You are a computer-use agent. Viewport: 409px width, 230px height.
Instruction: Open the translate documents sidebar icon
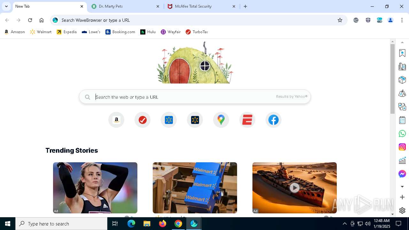(x=402, y=107)
